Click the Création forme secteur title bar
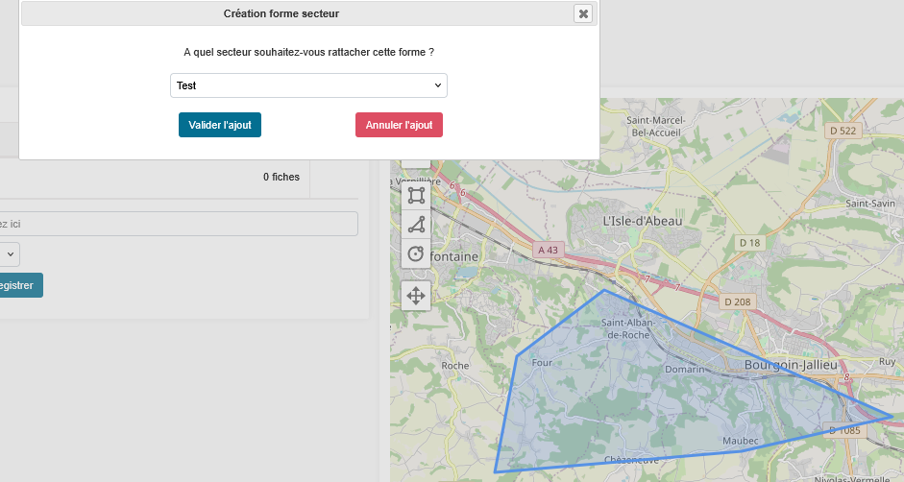The height and width of the screenshot is (482, 904). (281, 13)
